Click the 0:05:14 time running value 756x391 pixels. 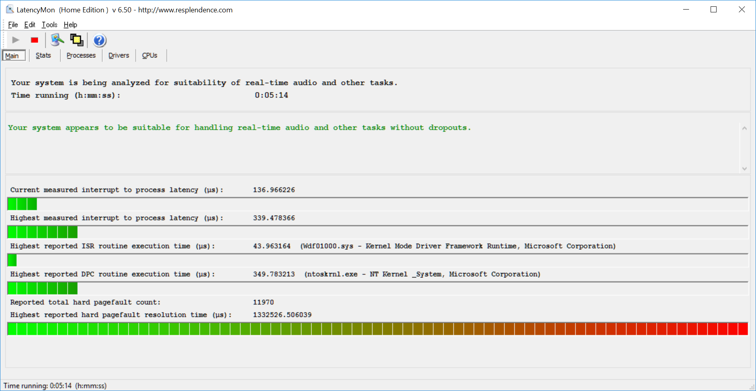point(272,95)
